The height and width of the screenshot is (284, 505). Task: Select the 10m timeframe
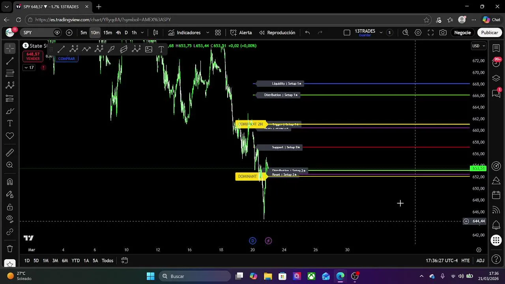tap(95, 33)
